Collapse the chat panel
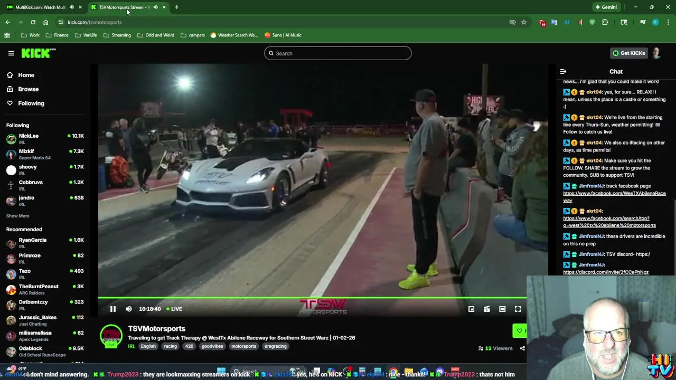The width and height of the screenshot is (676, 380). [x=563, y=71]
